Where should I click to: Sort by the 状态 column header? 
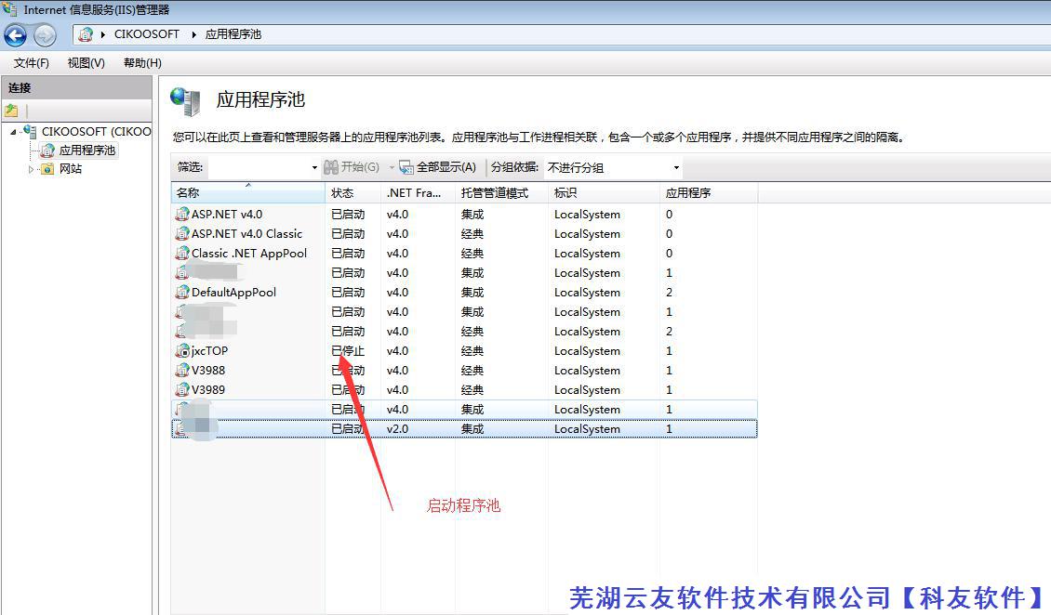[x=343, y=193]
